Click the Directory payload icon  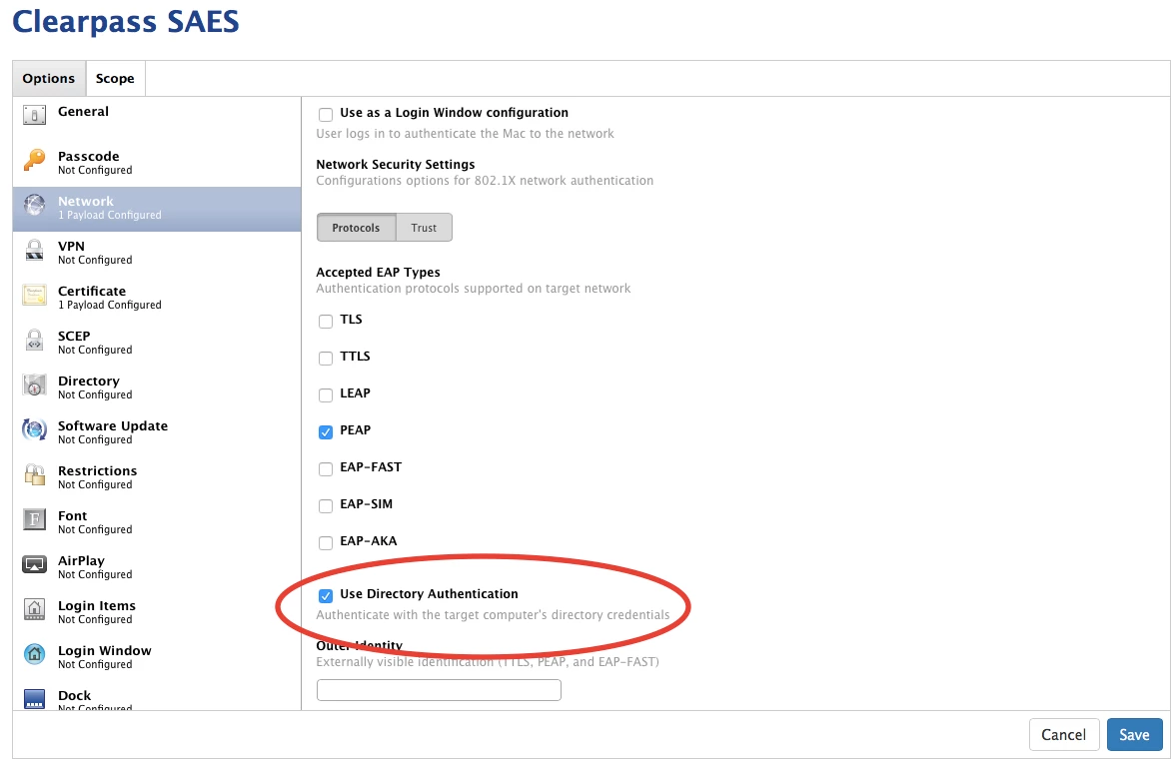coord(34,384)
